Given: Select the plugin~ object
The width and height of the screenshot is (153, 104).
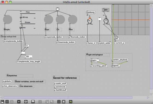Looking at the screenshot, I should pos(94,60).
